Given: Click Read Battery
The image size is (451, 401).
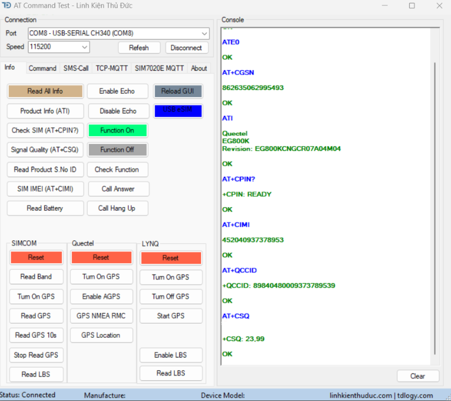Looking at the screenshot, I should coord(45,208).
